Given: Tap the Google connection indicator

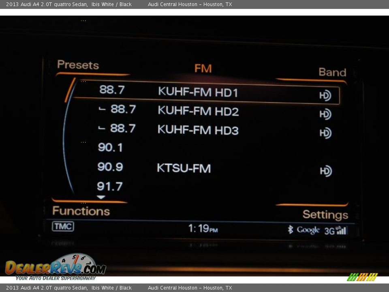Looking at the screenshot, I should (308, 230).
